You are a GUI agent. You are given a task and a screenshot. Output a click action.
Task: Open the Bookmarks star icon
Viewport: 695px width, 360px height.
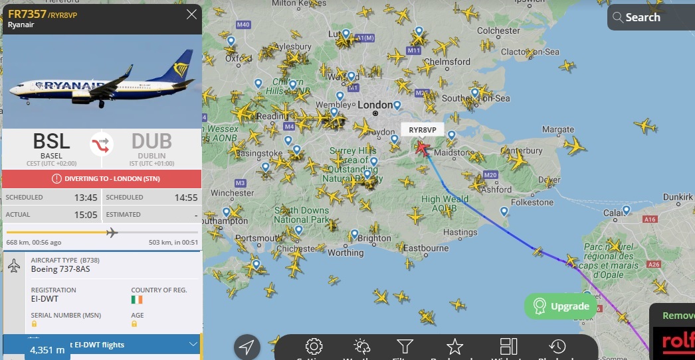click(454, 346)
